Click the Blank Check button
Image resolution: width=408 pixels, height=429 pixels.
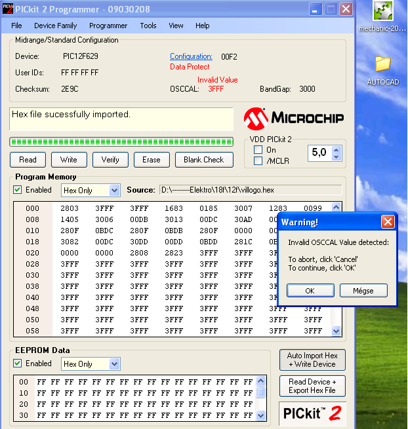click(x=204, y=160)
